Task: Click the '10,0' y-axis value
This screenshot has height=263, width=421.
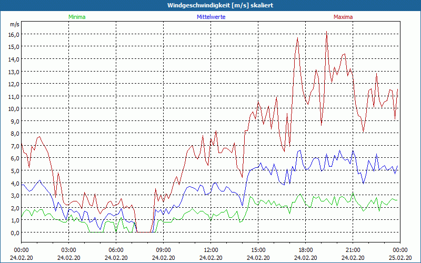Action: [x=14, y=109]
